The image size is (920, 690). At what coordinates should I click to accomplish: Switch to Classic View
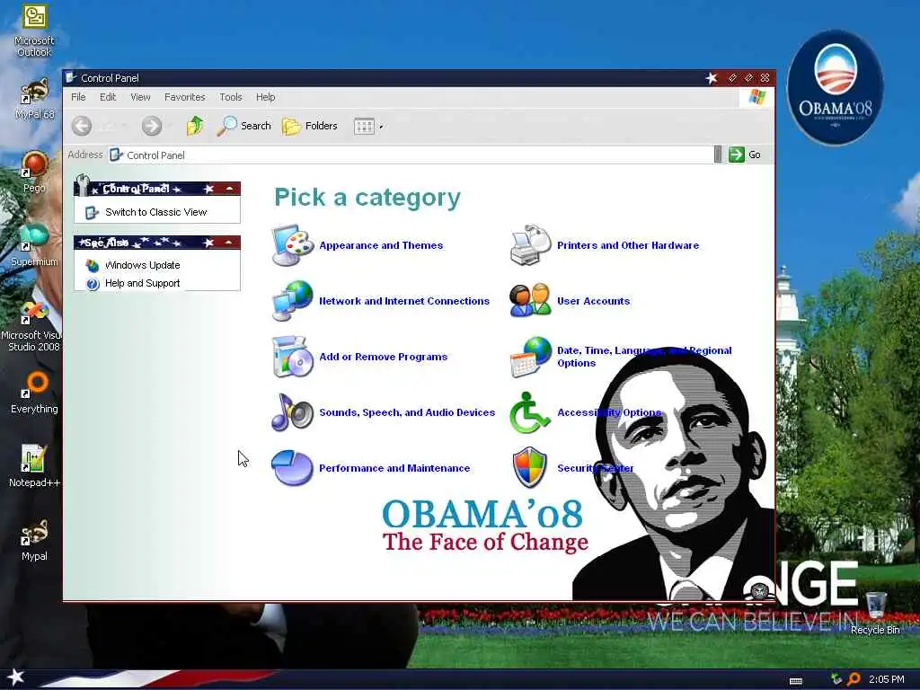156,212
